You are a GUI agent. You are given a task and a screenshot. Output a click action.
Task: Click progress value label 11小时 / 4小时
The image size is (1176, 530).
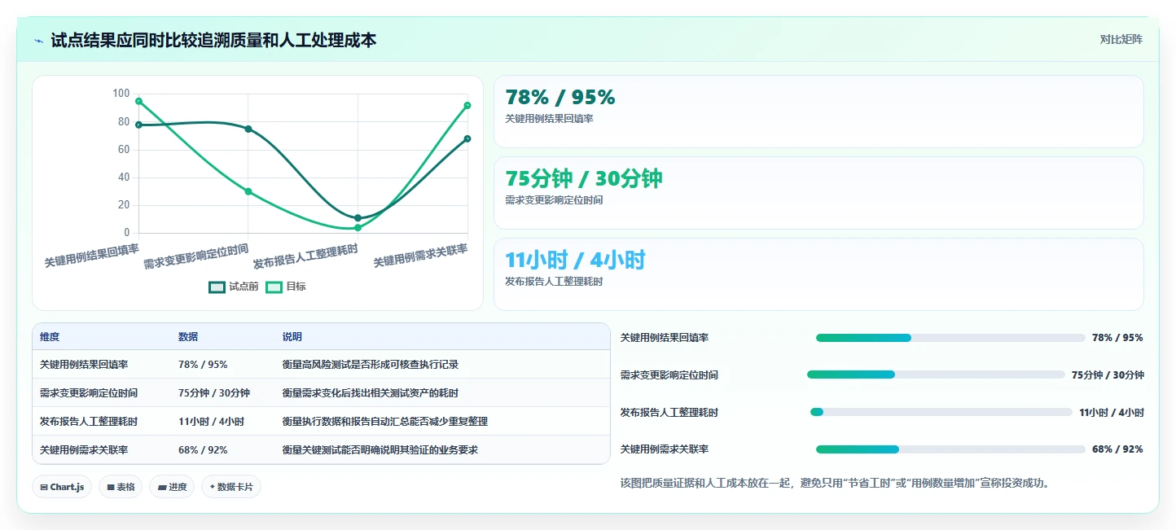coord(1112,412)
